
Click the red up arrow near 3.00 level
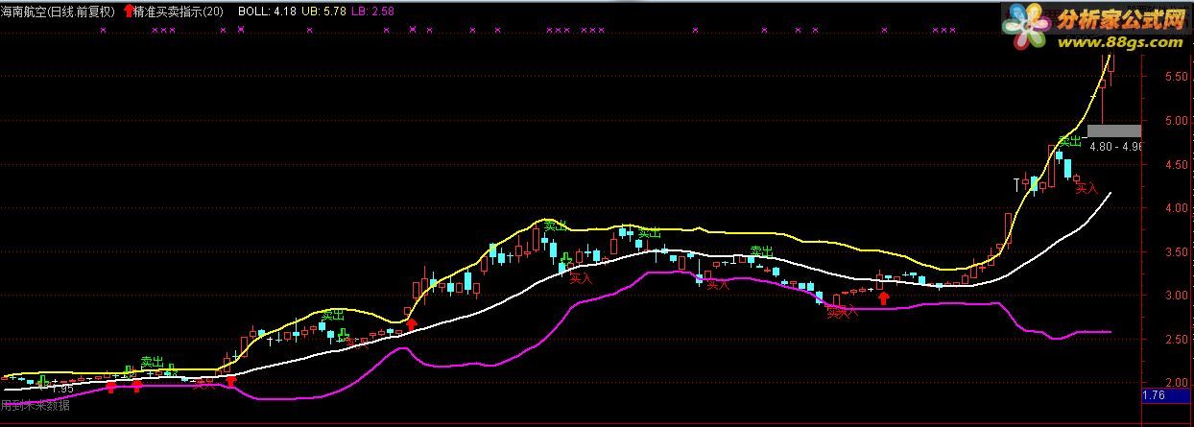coord(884,298)
